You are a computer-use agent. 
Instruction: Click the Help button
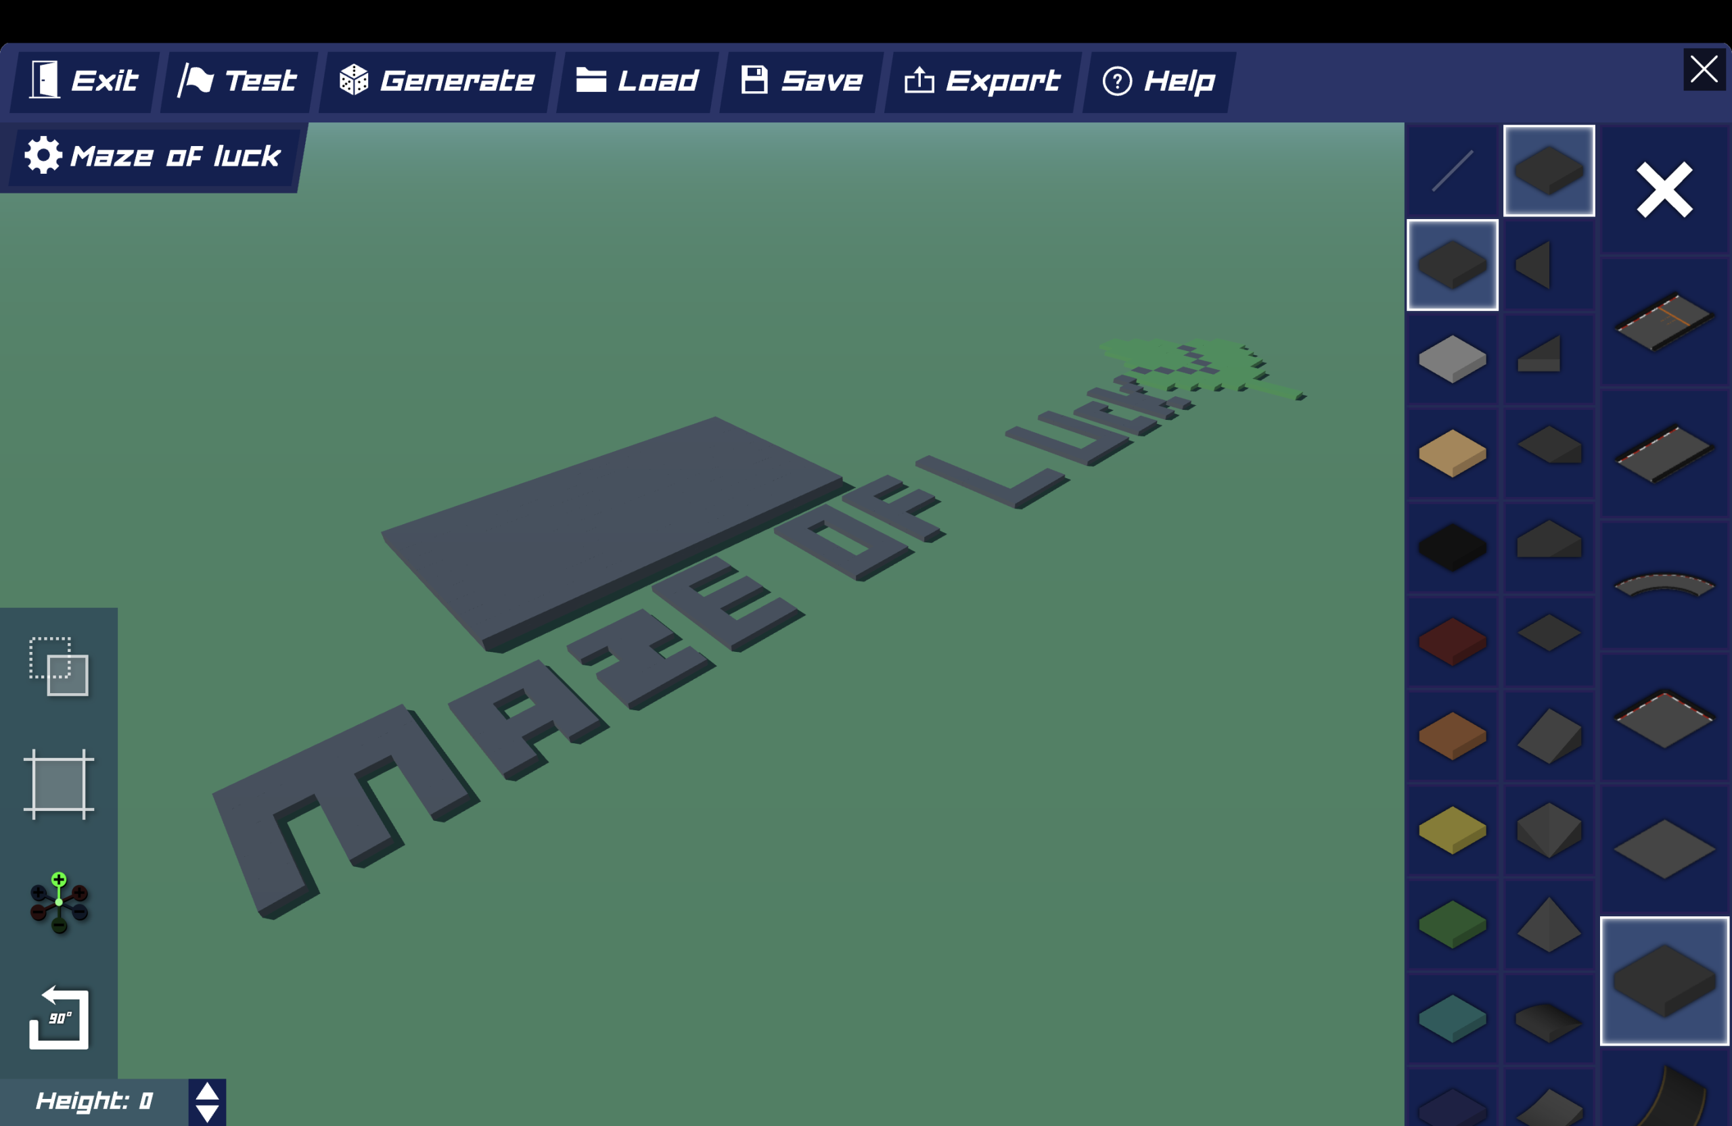[x=1157, y=80]
